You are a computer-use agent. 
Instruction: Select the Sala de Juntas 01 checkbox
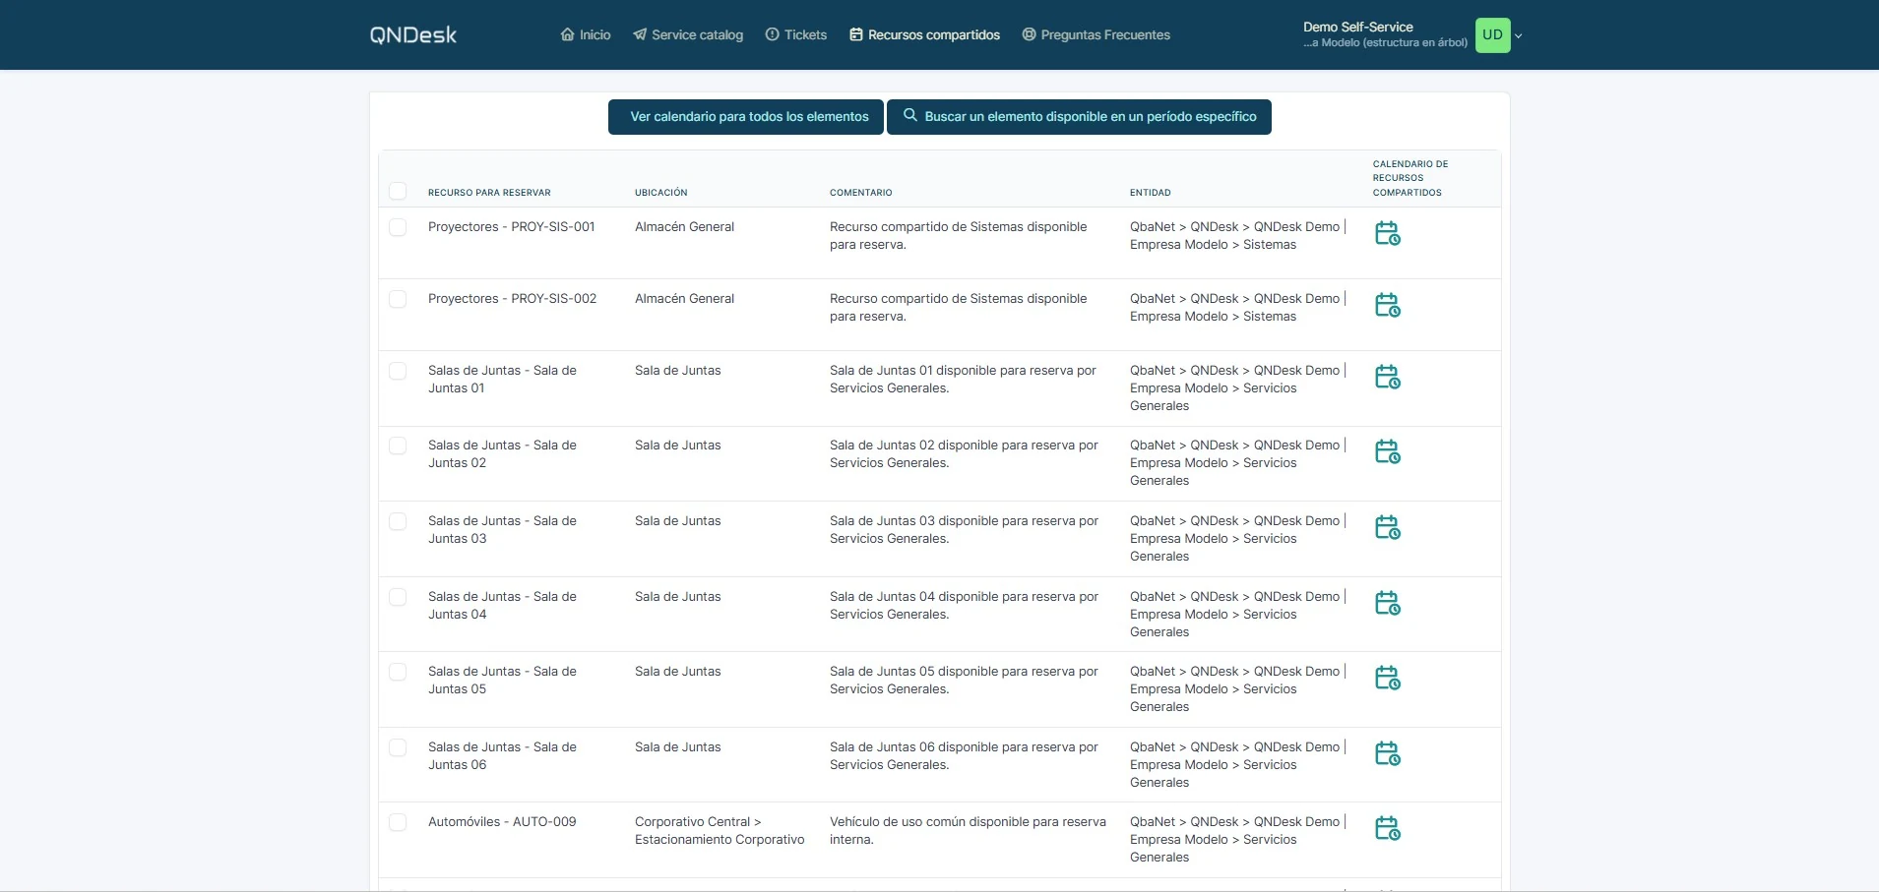point(398,371)
